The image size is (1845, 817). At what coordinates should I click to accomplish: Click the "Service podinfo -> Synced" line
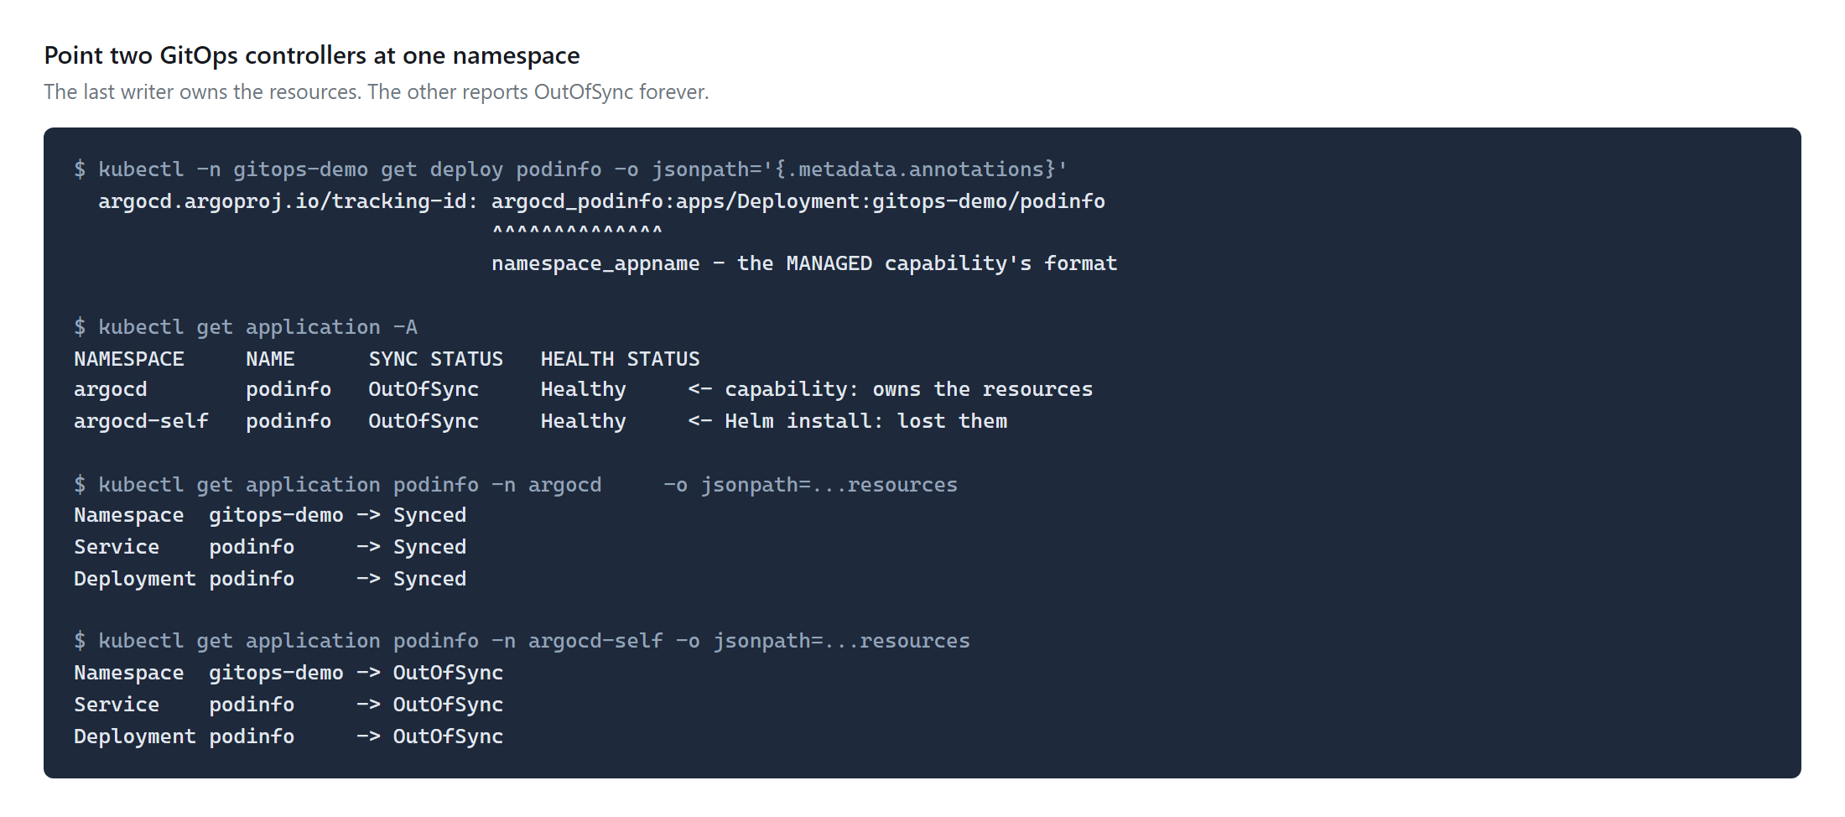[x=270, y=547]
